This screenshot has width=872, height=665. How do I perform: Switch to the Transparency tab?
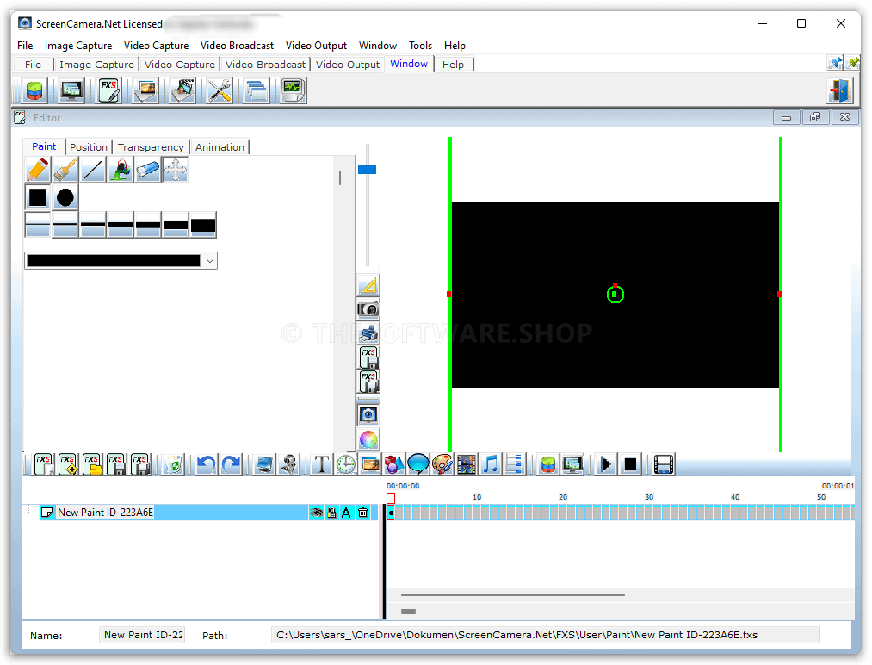click(x=151, y=147)
